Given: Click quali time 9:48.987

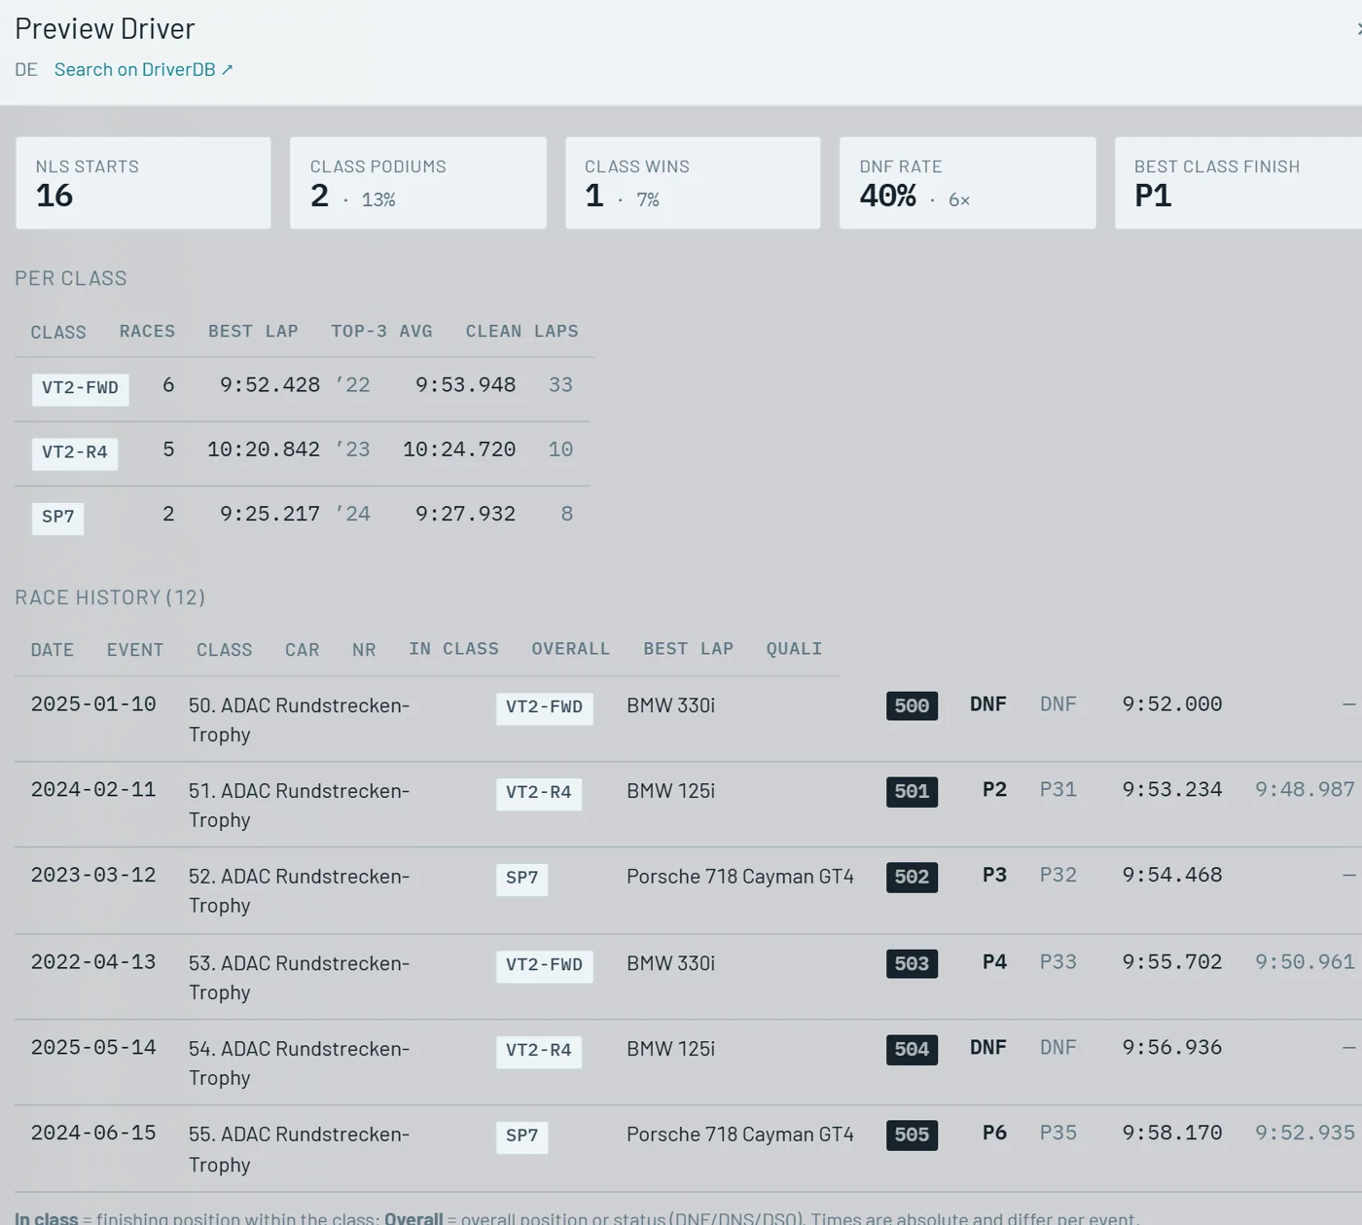Looking at the screenshot, I should (x=1305, y=790).
